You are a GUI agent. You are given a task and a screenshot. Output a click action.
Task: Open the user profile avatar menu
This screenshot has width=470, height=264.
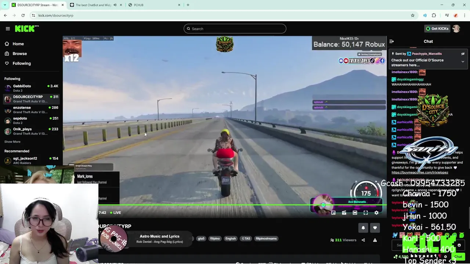(x=456, y=29)
